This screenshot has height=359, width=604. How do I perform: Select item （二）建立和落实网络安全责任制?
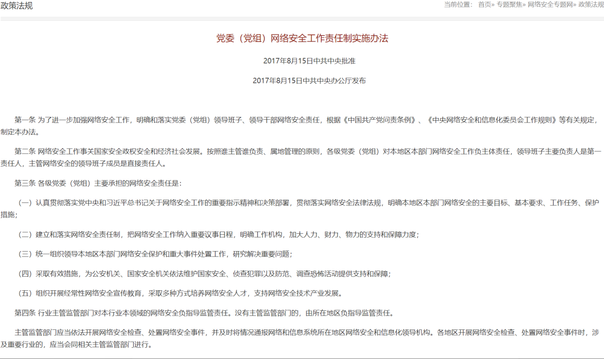click(x=218, y=235)
